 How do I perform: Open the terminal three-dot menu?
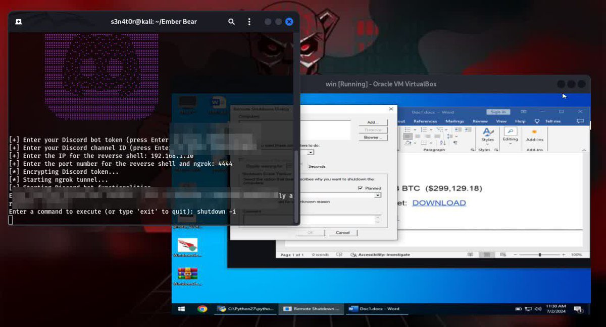249,22
